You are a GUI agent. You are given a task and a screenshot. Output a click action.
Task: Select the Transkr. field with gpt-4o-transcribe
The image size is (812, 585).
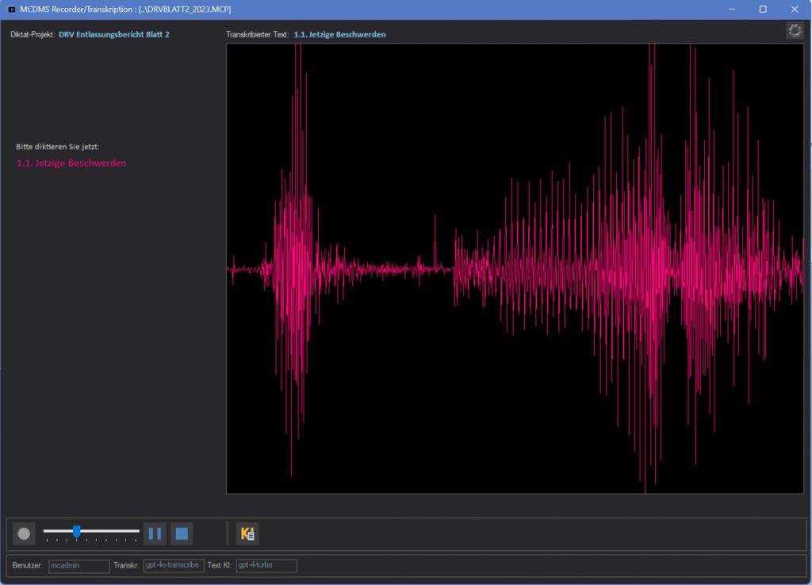(173, 566)
